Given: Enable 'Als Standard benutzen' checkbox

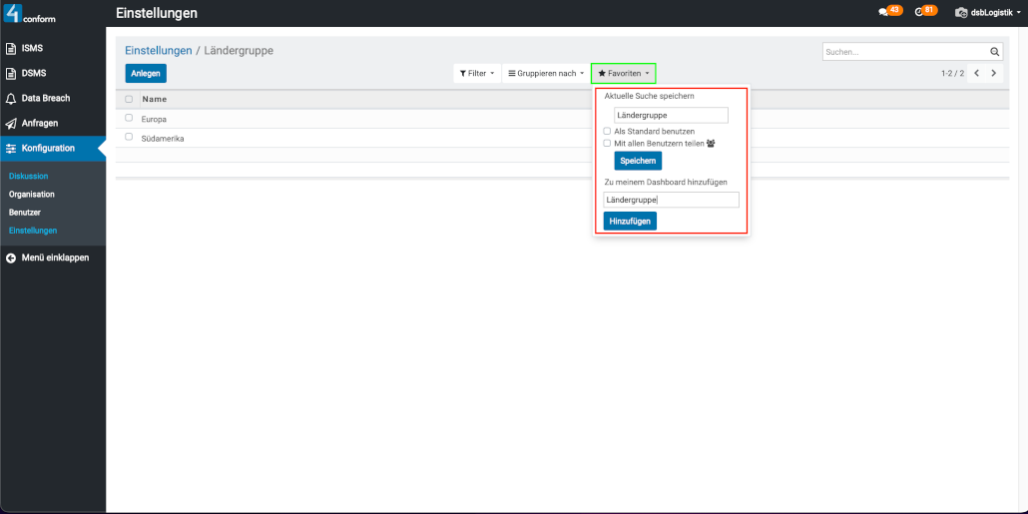Looking at the screenshot, I should point(608,131).
